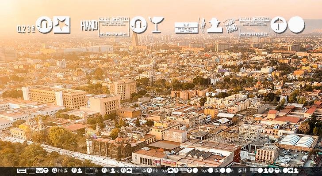The image size is (322, 176).
Task: Select the feather quill symbol
Action: (x=202, y=26)
